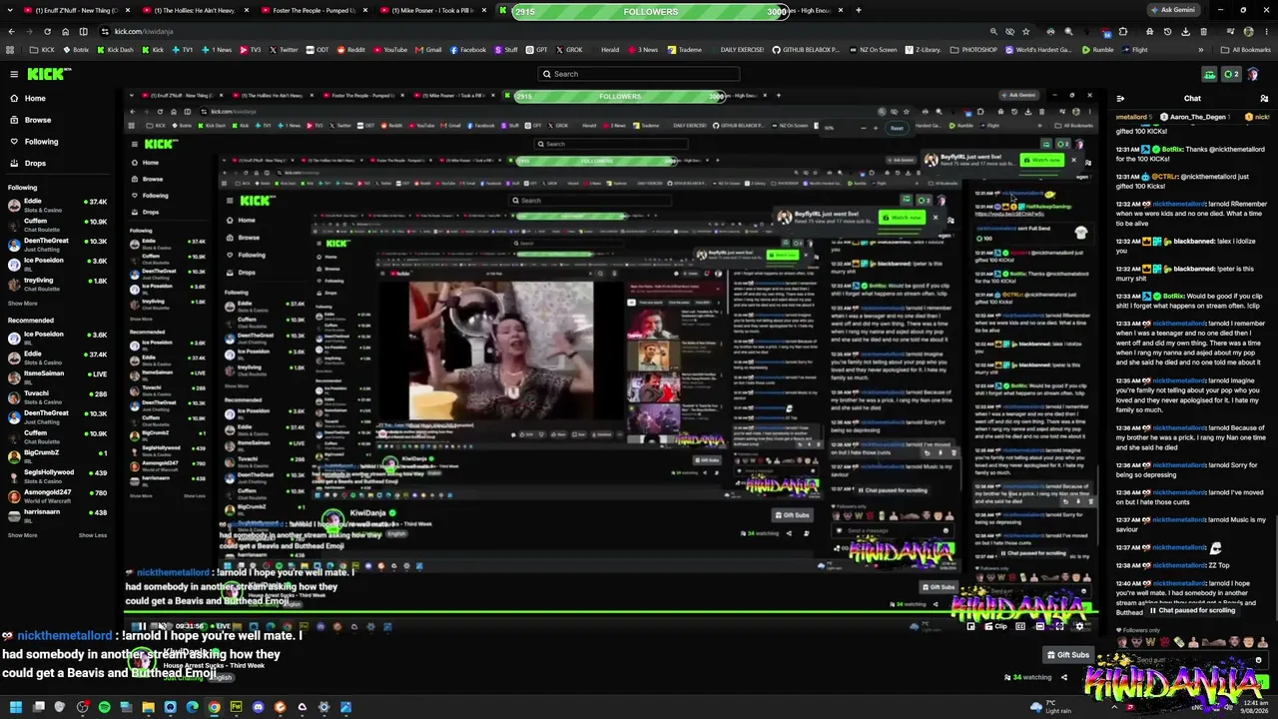1278x719 pixels.
Task: Open Tuvachi's channel from Recommended
Action: [58, 395]
